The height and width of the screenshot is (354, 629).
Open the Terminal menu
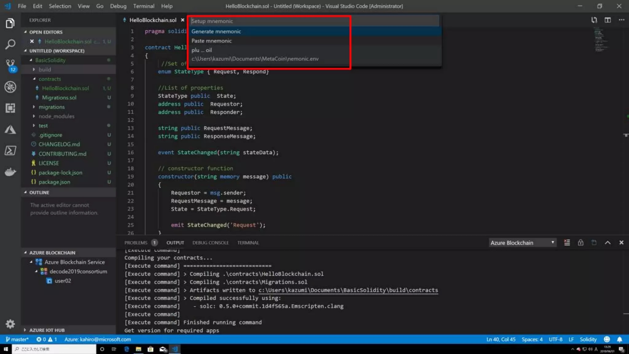[143, 6]
